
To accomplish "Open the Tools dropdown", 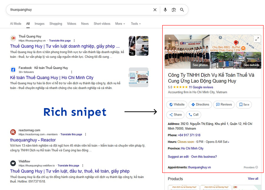I will point(136,24).
